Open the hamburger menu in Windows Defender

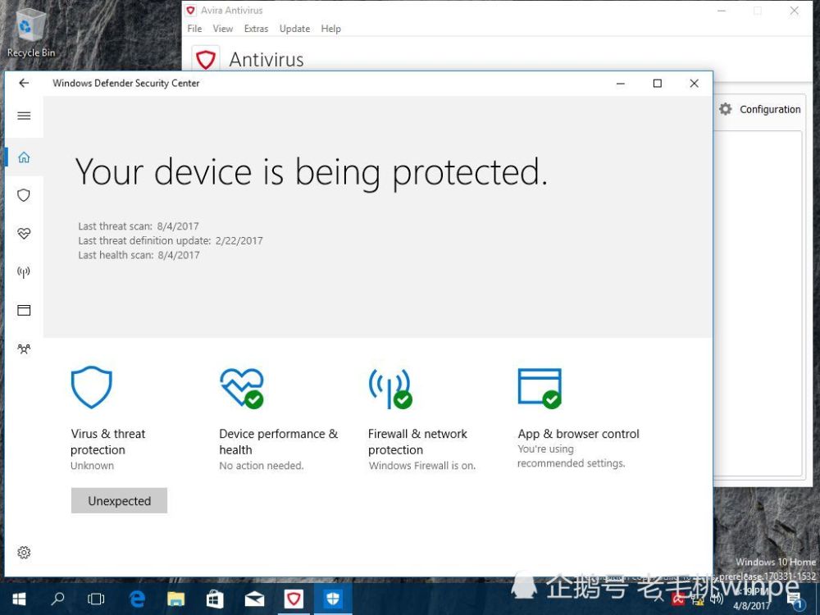click(x=24, y=116)
